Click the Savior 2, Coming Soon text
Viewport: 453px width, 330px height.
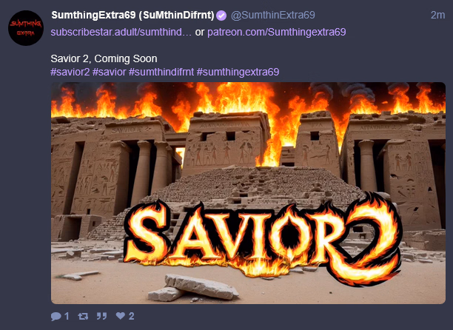tap(104, 59)
